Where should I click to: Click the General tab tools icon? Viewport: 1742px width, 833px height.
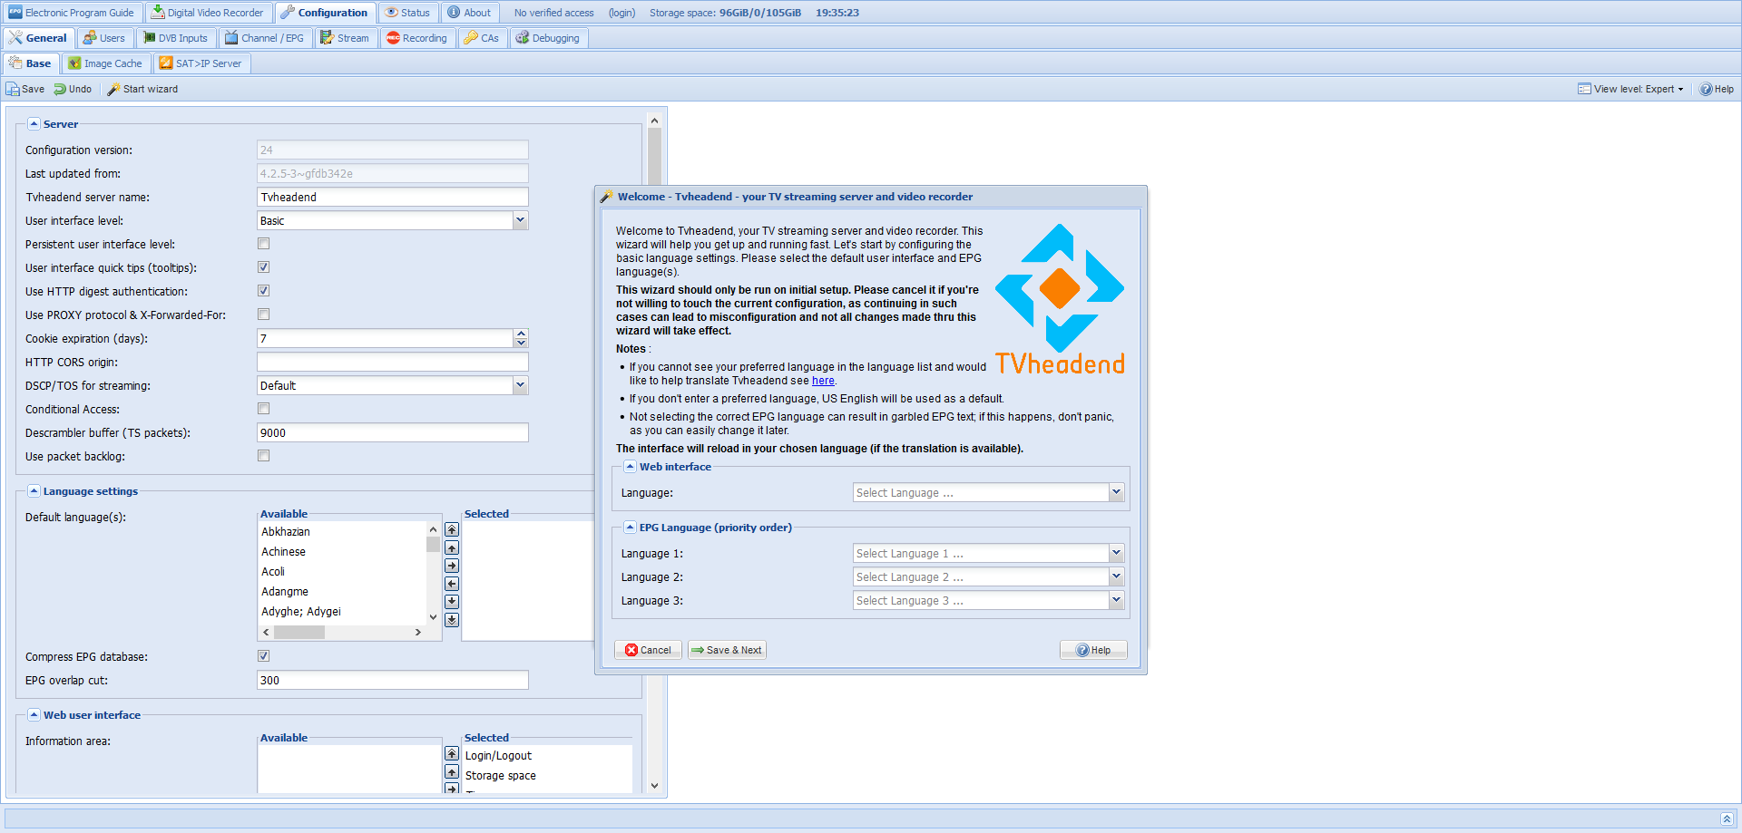[15, 38]
